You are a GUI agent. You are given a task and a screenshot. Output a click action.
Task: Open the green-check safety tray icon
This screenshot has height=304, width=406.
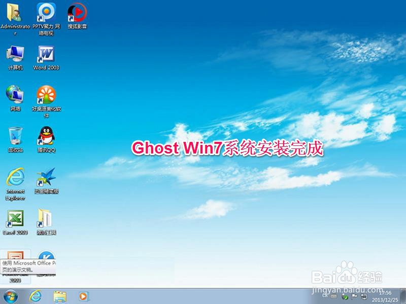pos(345,297)
